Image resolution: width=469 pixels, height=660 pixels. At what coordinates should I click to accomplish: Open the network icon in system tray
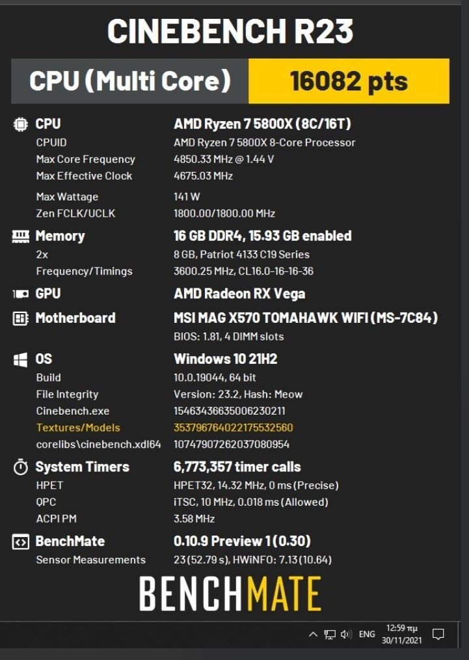tap(330, 635)
